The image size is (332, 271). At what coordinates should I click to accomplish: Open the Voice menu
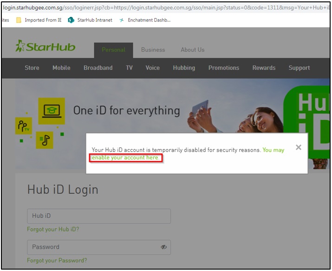[x=152, y=68]
